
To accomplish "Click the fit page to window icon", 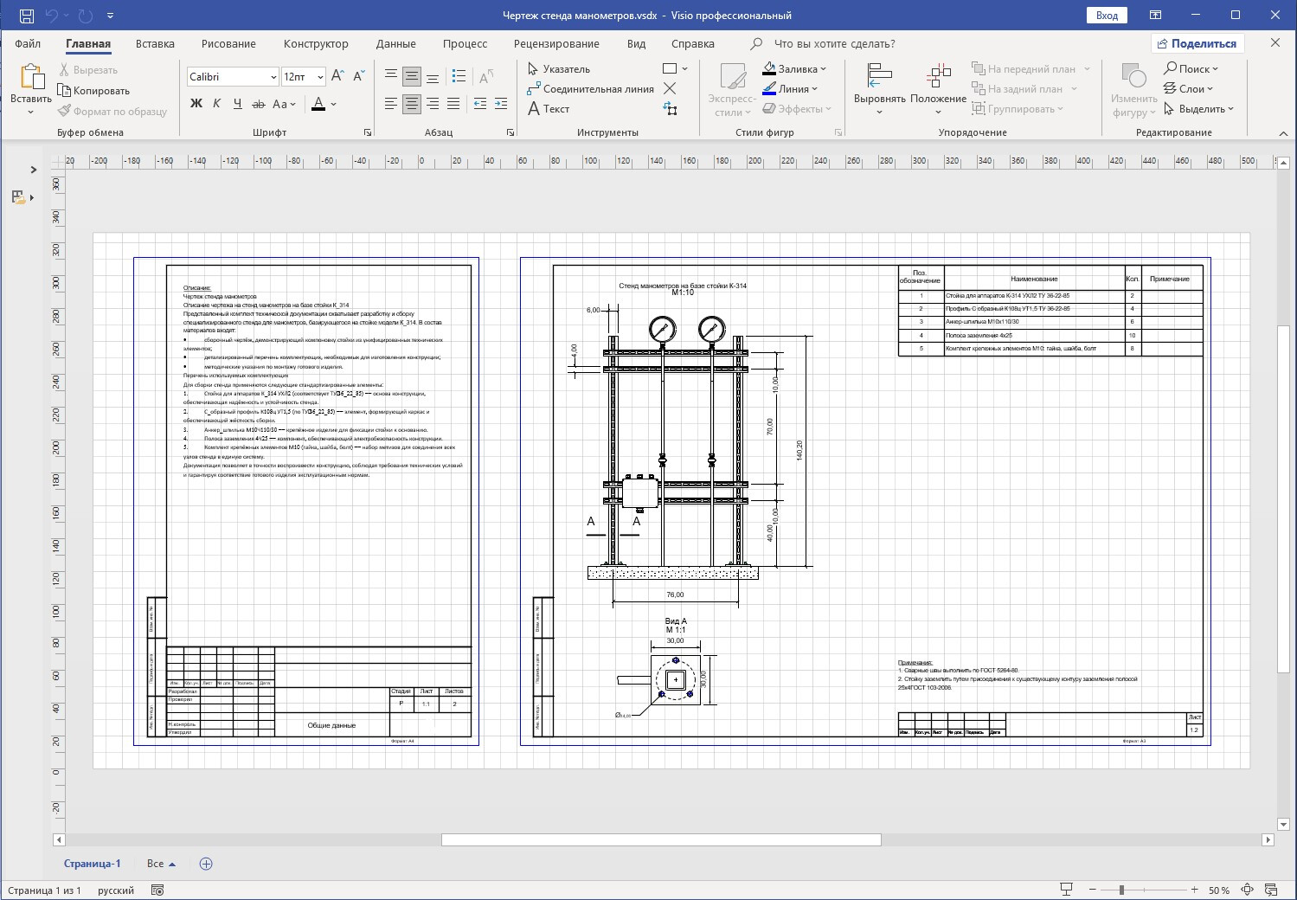I will click(1247, 890).
